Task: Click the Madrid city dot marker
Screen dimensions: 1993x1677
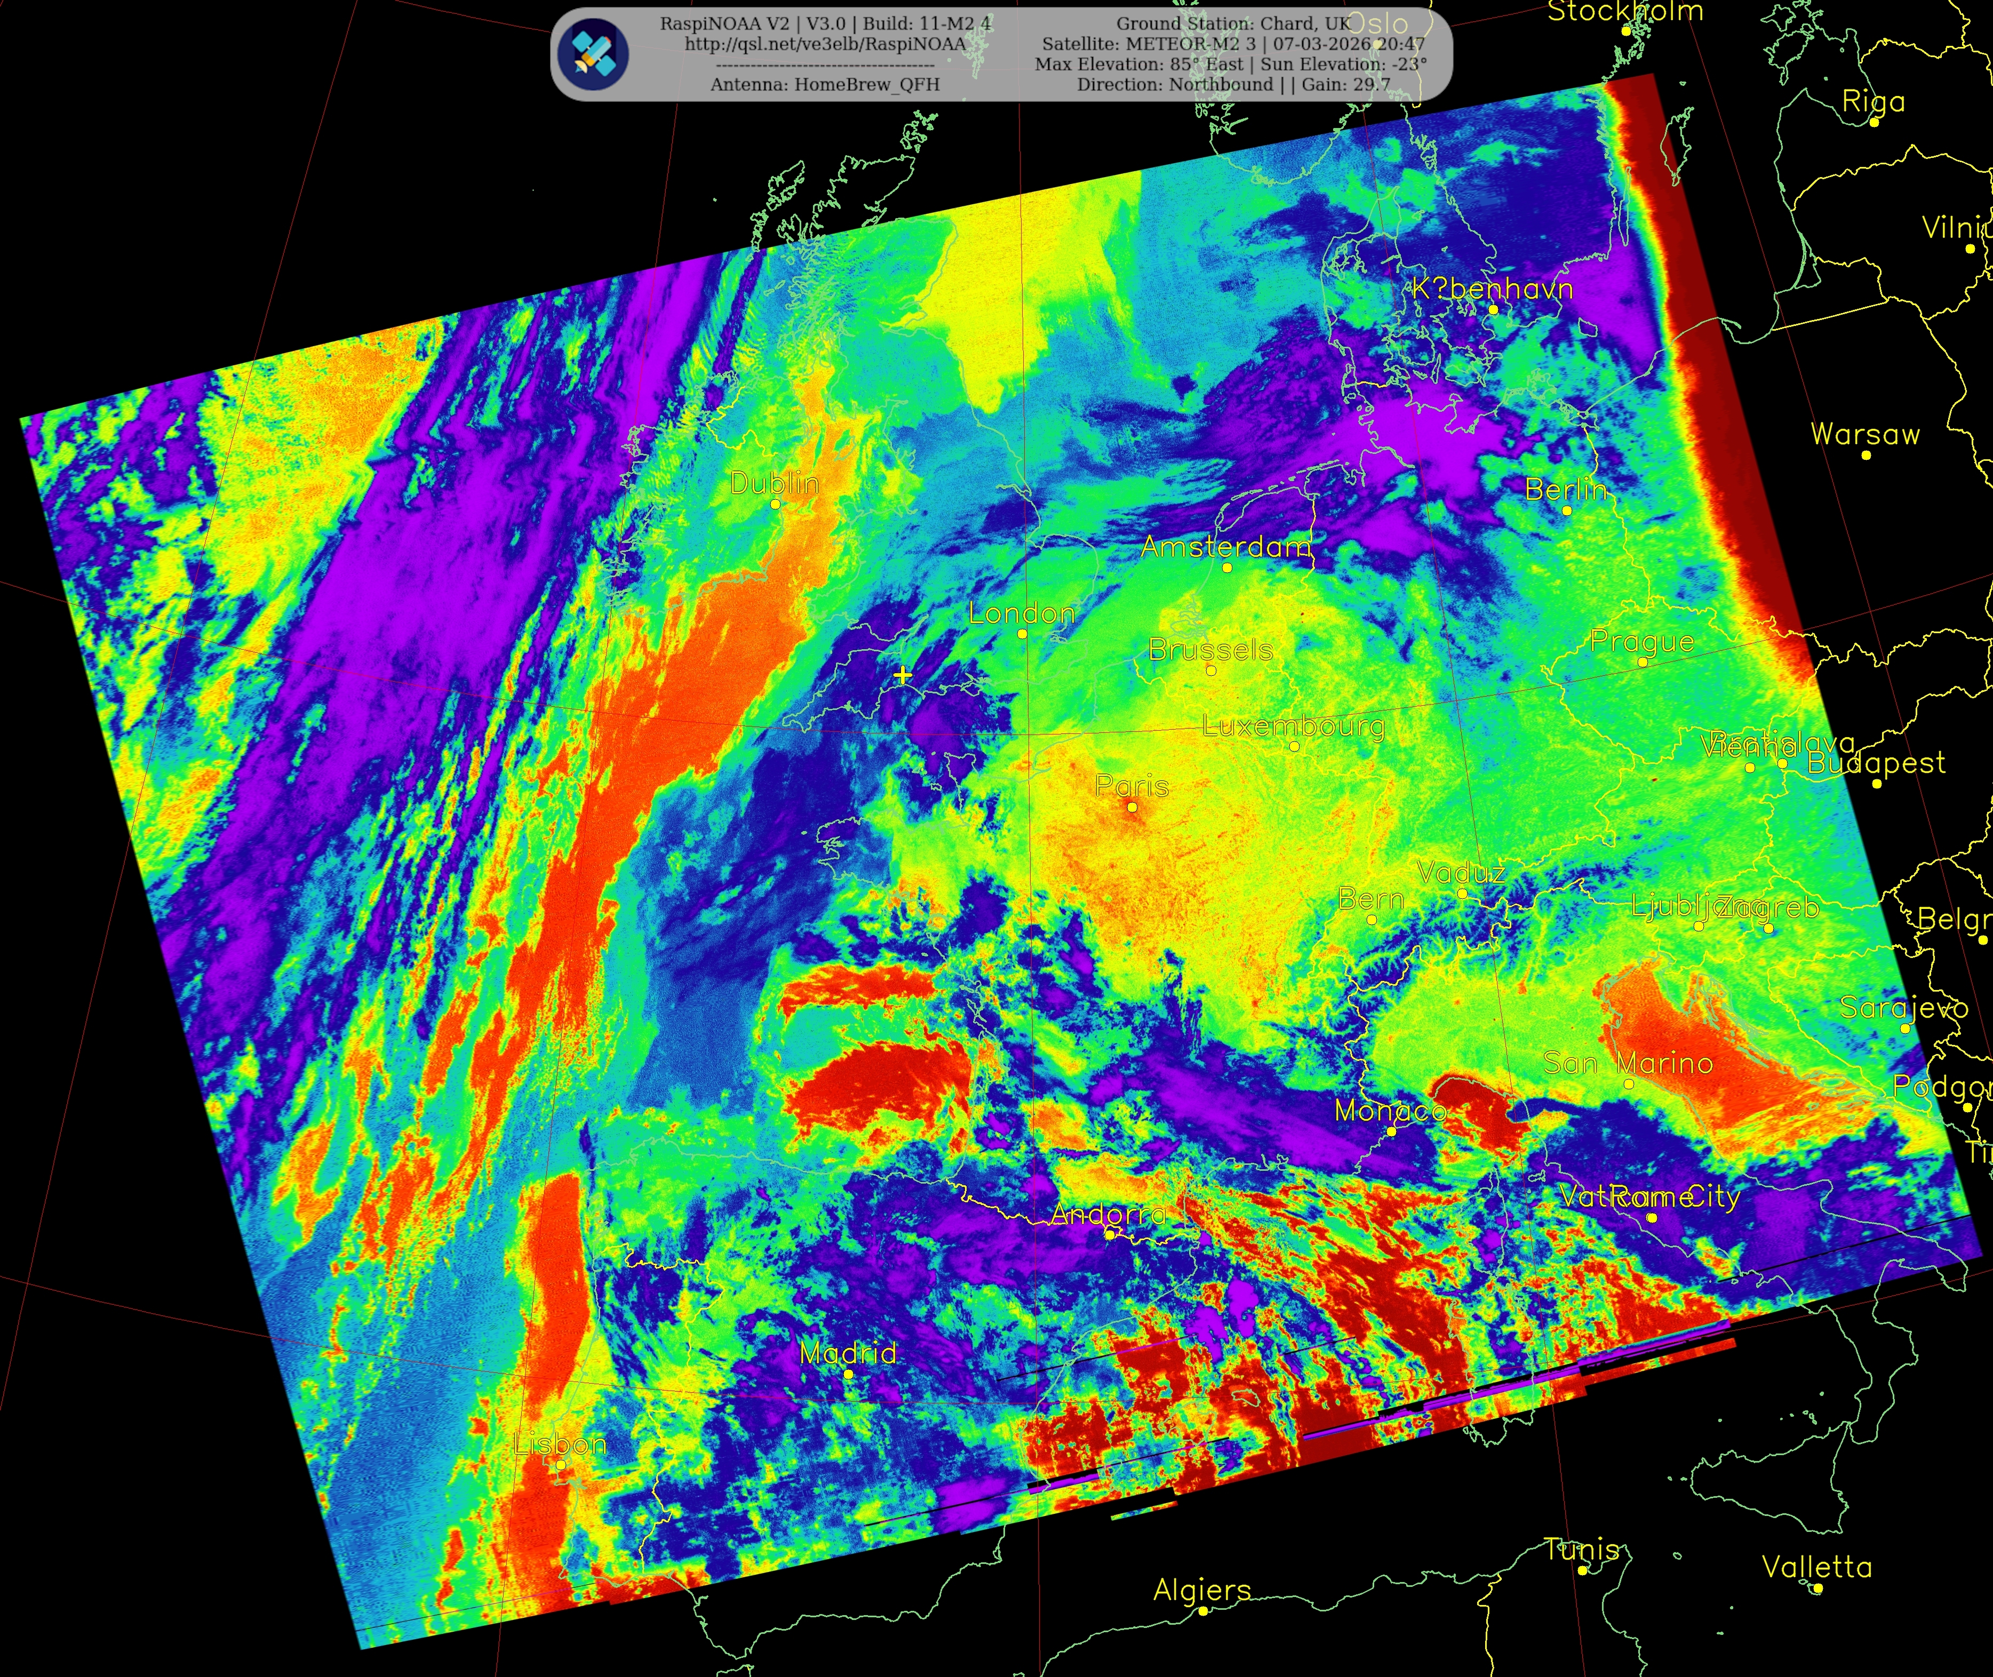Action: pyautogui.click(x=848, y=1373)
